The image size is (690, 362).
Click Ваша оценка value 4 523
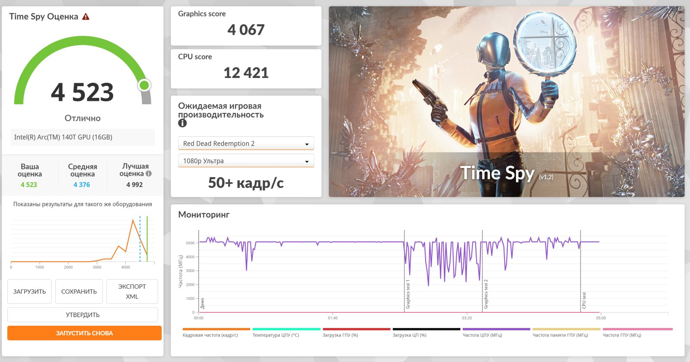click(29, 184)
